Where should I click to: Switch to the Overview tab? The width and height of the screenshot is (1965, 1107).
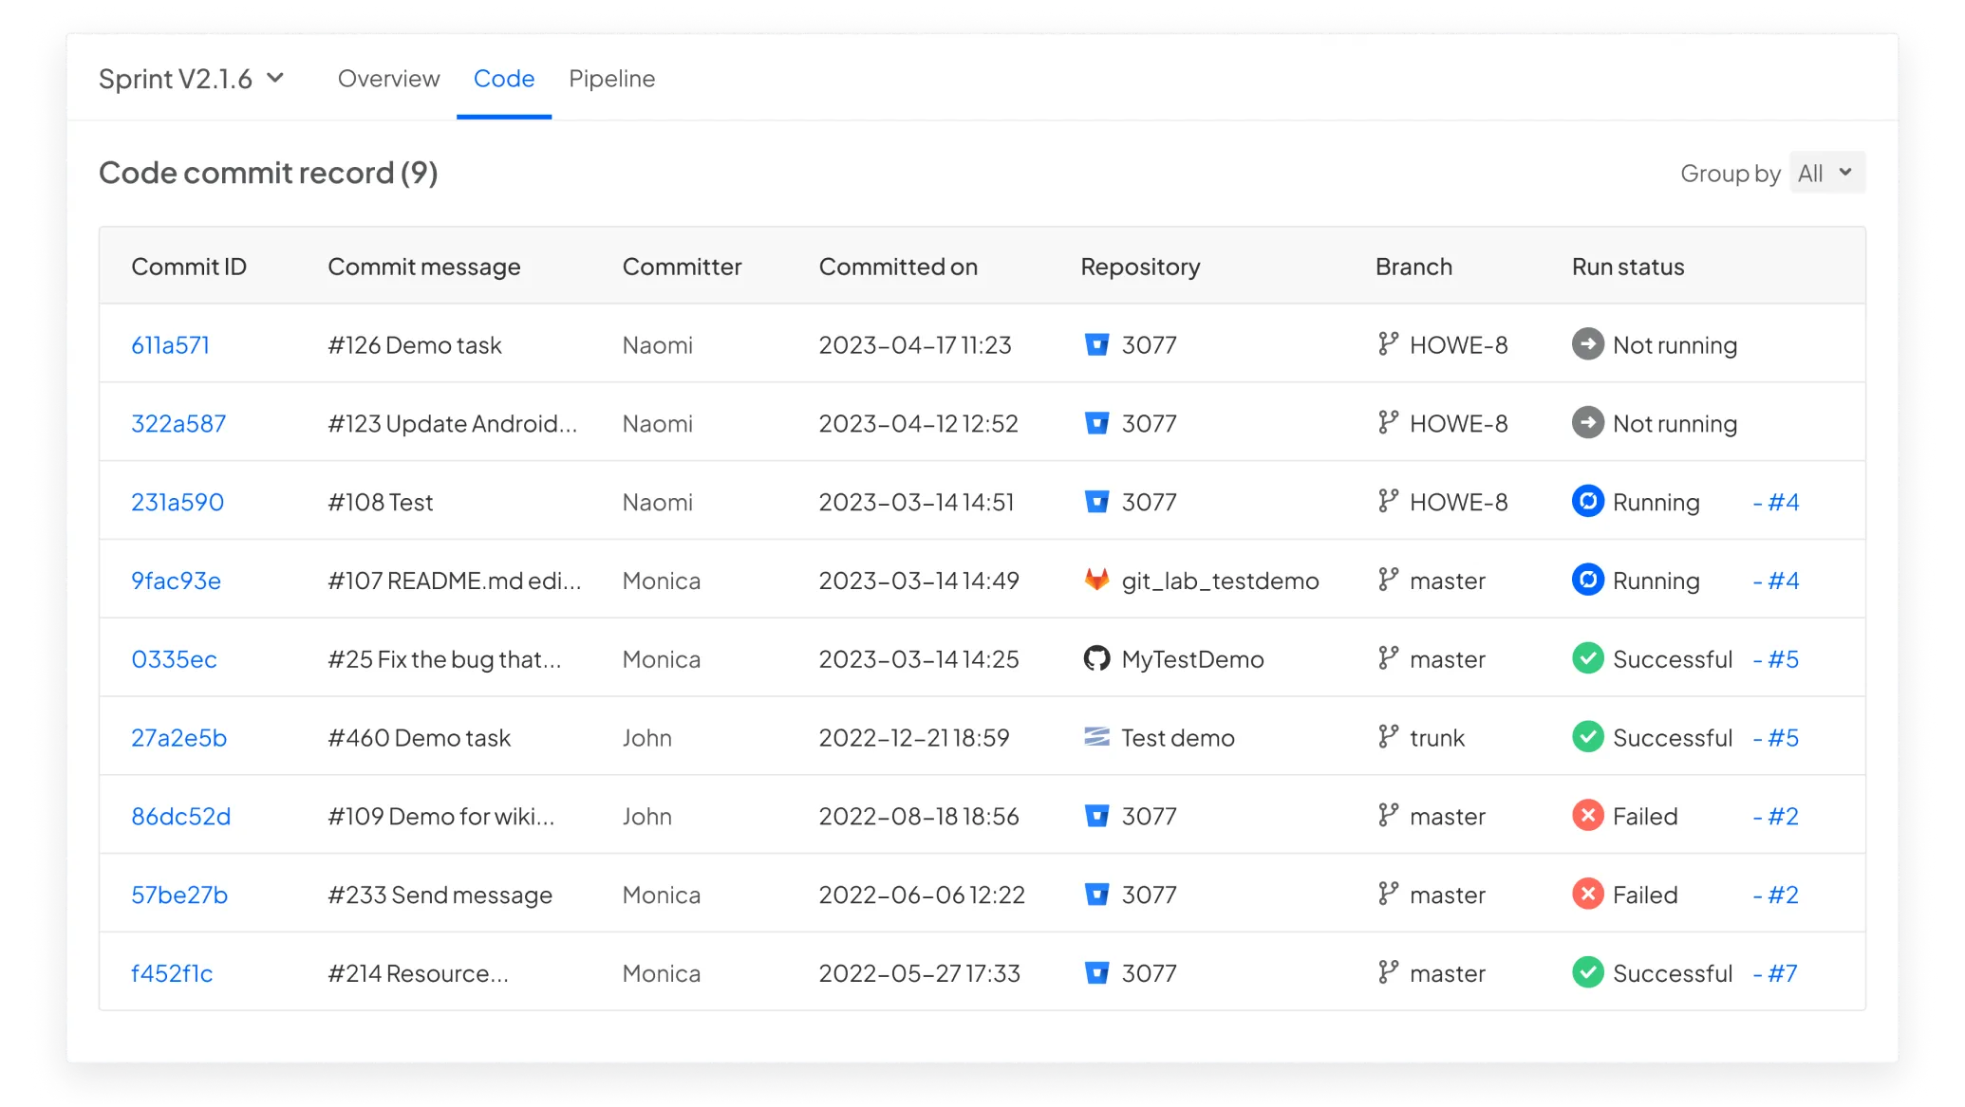(388, 79)
